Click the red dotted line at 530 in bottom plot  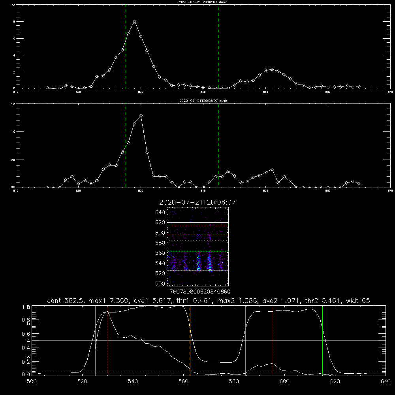(x=108, y=340)
